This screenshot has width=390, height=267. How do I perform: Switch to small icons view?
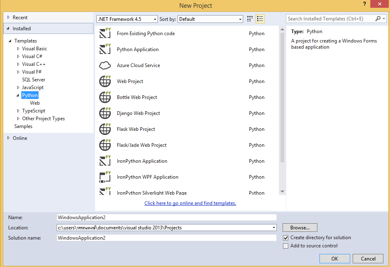[x=249, y=18]
